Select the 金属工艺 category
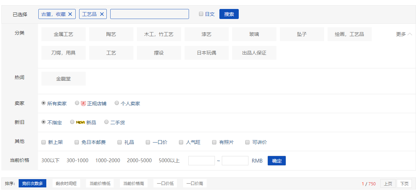Viewport: 416px width, 195px height. [64, 34]
